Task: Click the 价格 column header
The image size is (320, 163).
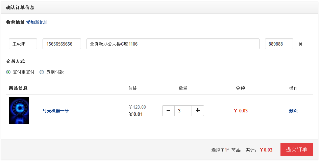Action: click(133, 88)
